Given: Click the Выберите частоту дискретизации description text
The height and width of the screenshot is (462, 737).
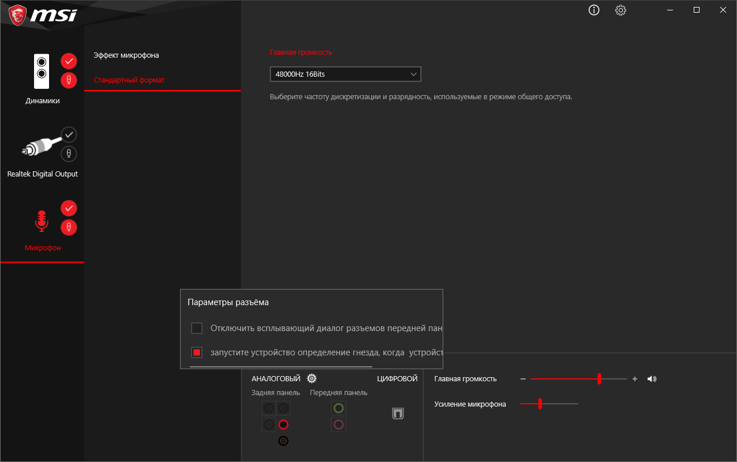Looking at the screenshot, I should tap(421, 97).
